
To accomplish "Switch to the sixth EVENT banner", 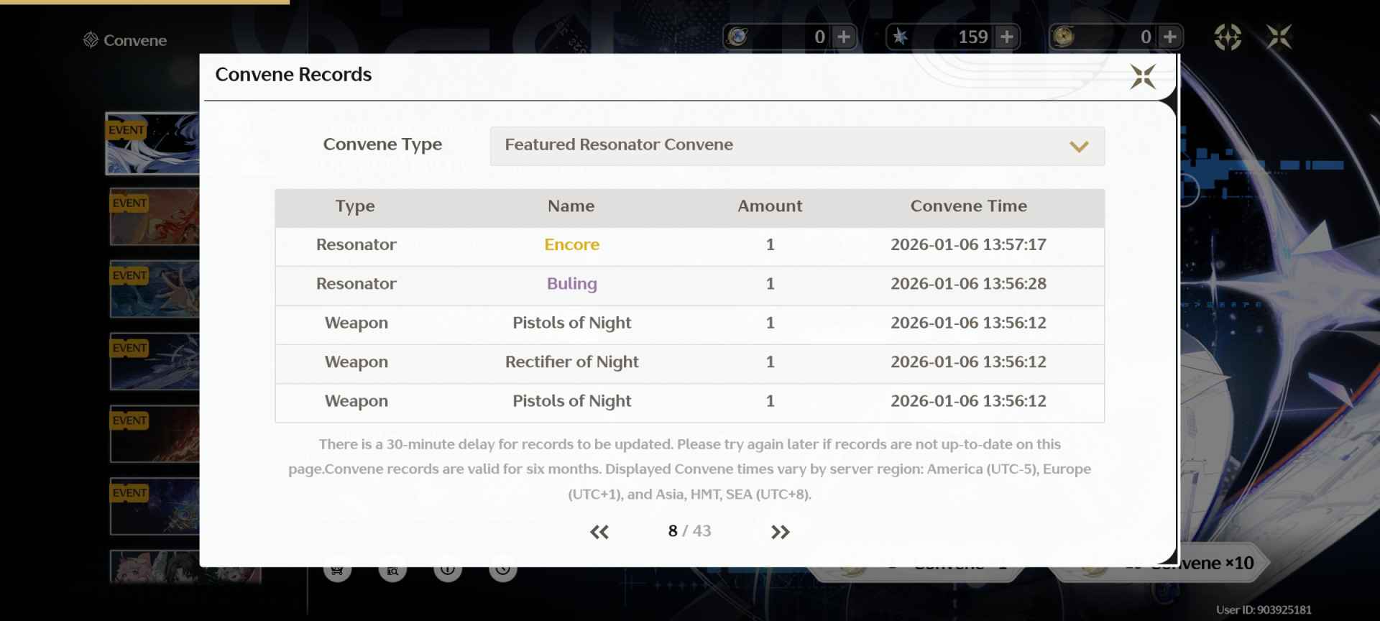I will (x=155, y=507).
